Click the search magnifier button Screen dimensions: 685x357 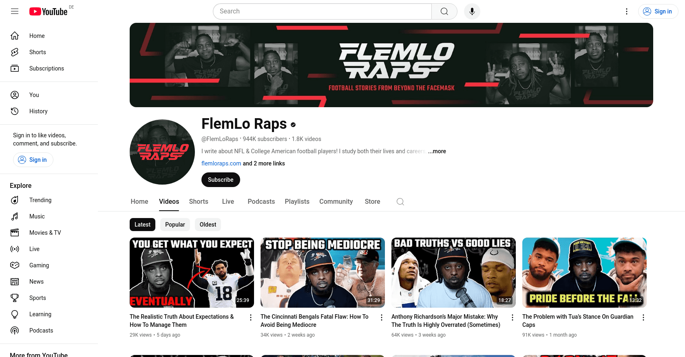click(x=444, y=11)
